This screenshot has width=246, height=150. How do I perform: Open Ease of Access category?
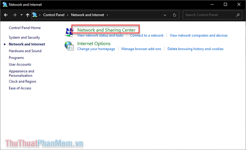tap(20, 88)
